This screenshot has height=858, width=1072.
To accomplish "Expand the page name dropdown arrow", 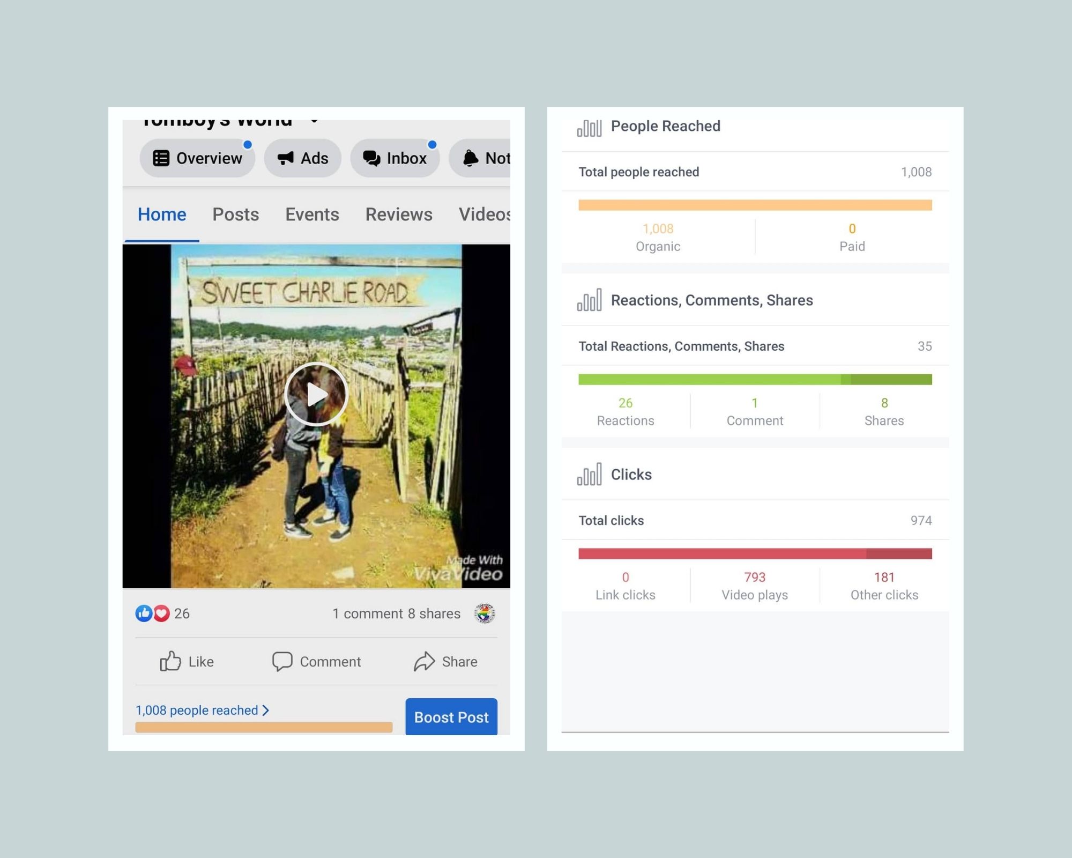I will [315, 121].
